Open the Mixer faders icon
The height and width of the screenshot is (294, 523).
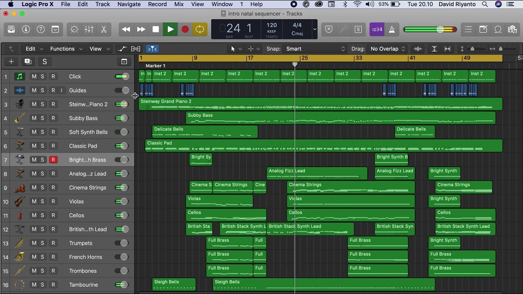(89, 29)
